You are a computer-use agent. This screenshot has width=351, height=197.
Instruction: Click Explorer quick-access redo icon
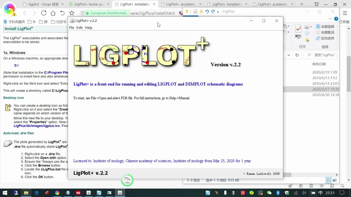pos(213,11)
